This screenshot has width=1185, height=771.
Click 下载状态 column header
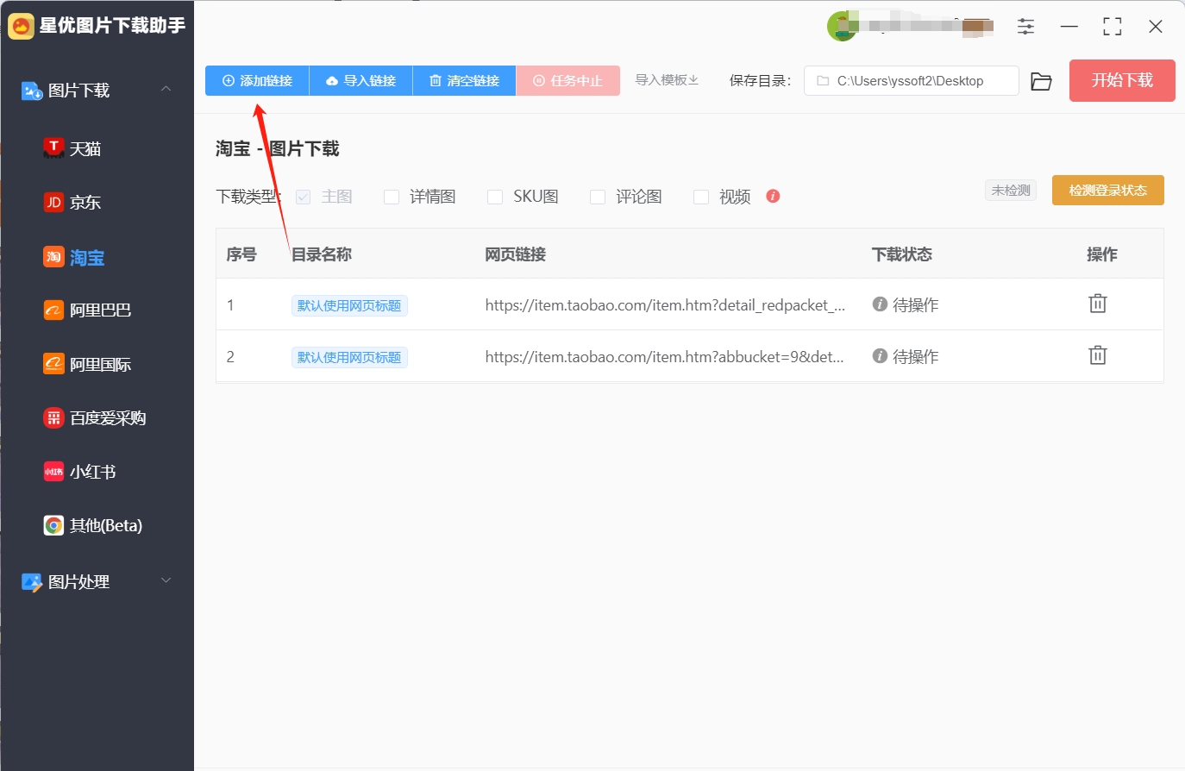tap(901, 254)
